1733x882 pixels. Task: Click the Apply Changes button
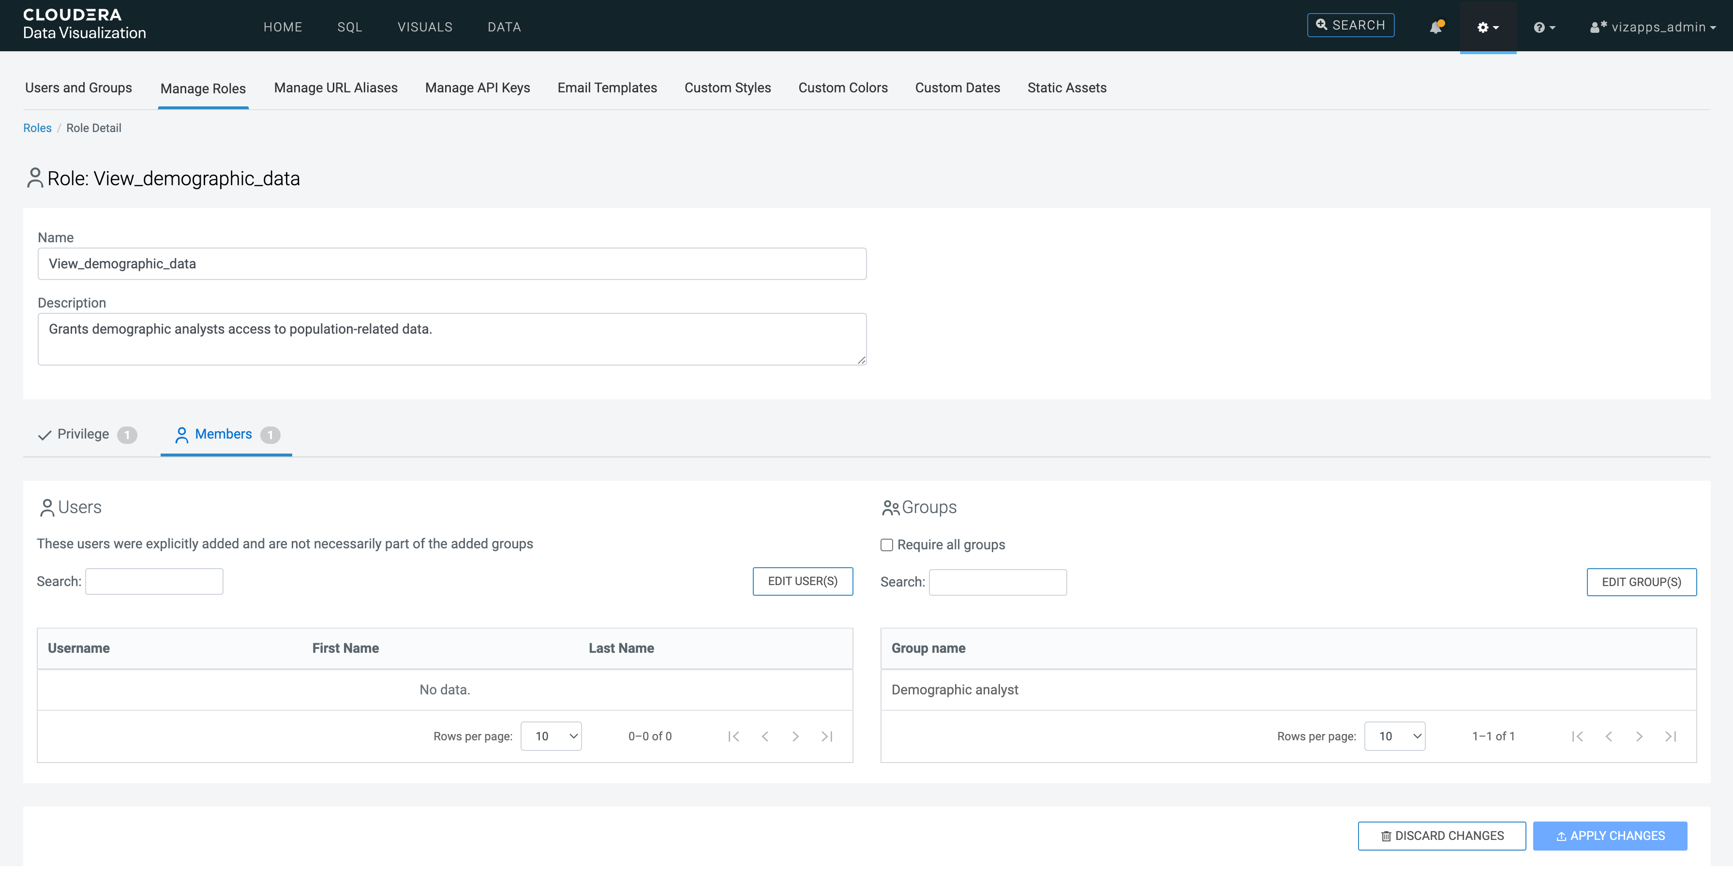coord(1609,836)
